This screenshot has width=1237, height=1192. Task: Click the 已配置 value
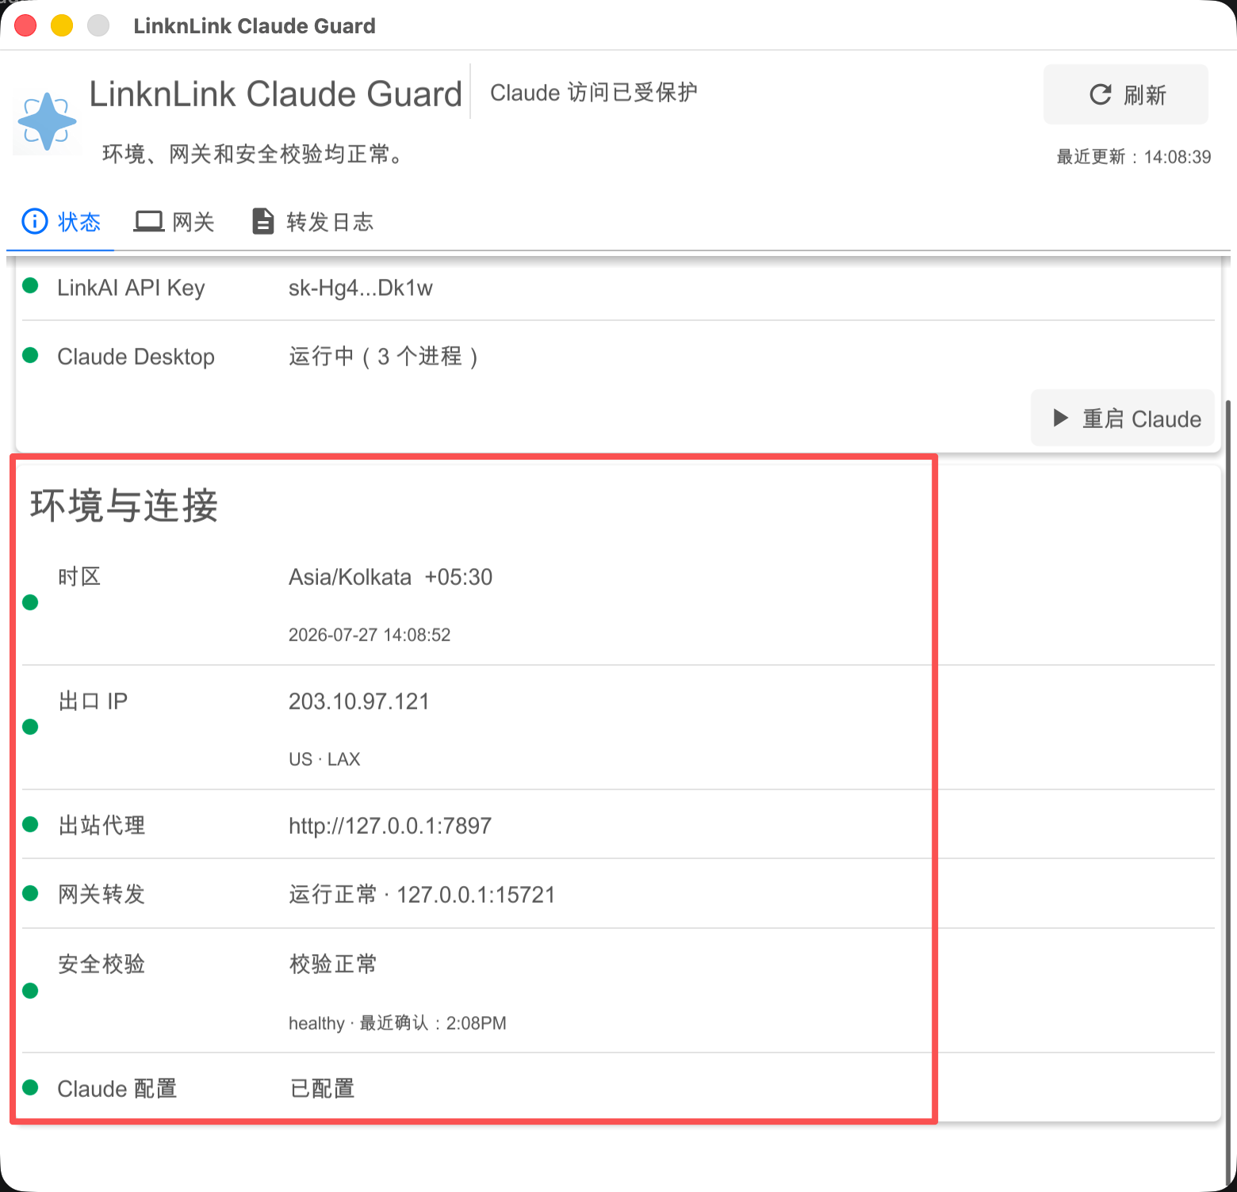322,1089
